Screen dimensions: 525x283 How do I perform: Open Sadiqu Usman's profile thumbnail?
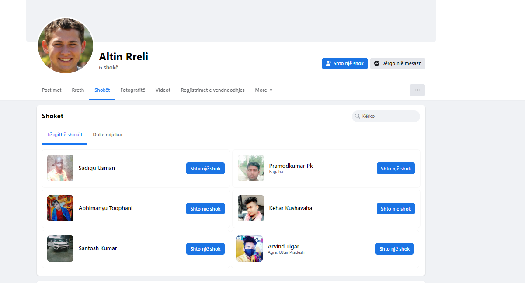point(60,168)
